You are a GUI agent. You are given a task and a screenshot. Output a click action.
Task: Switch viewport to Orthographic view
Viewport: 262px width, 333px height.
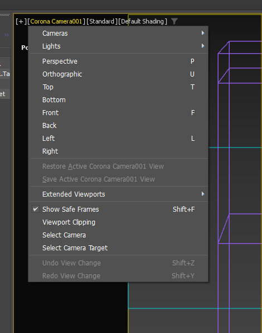pyautogui.click(x=119, y=74)
